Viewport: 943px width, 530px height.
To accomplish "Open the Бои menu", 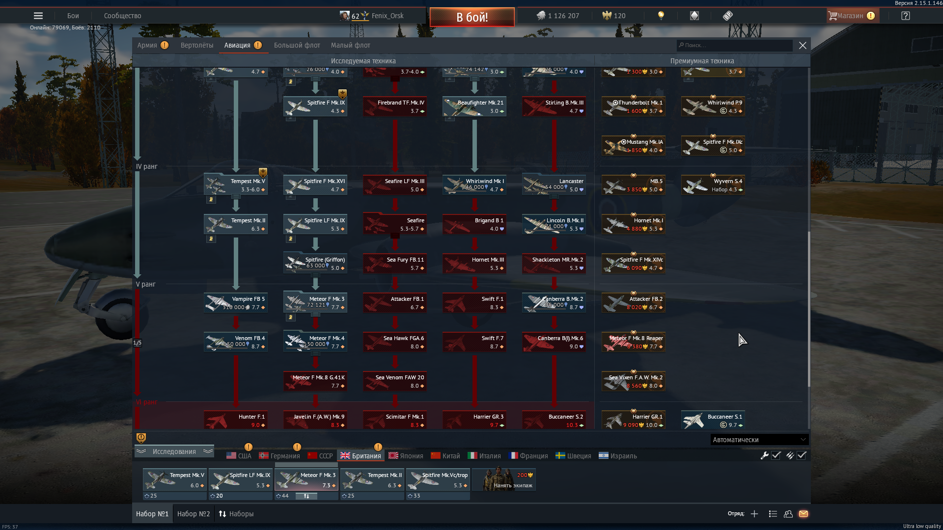I will coord(73,16).
